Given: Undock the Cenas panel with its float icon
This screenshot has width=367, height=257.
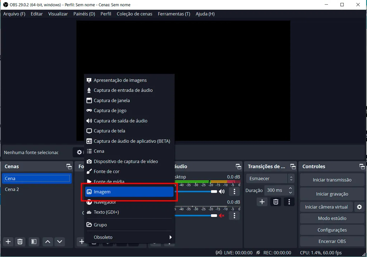Looking at the screenshot, I should coord(69,166).
